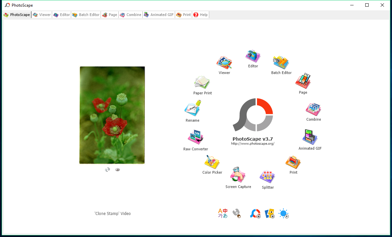
Task: Launch the Screen Capture tool icon
Action: pos(238,175)
